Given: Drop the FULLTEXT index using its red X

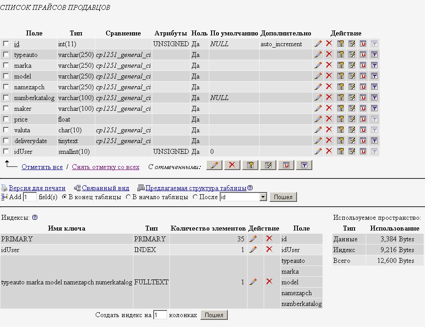Looking at the screenshot, I should pyautogui.click(x=269, y=282).
